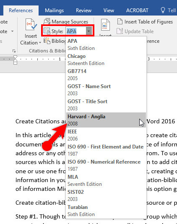The width and height of the screenshot is (177, 224).
Task: Switch to the Mailings tab
Action: pos(54,10)
